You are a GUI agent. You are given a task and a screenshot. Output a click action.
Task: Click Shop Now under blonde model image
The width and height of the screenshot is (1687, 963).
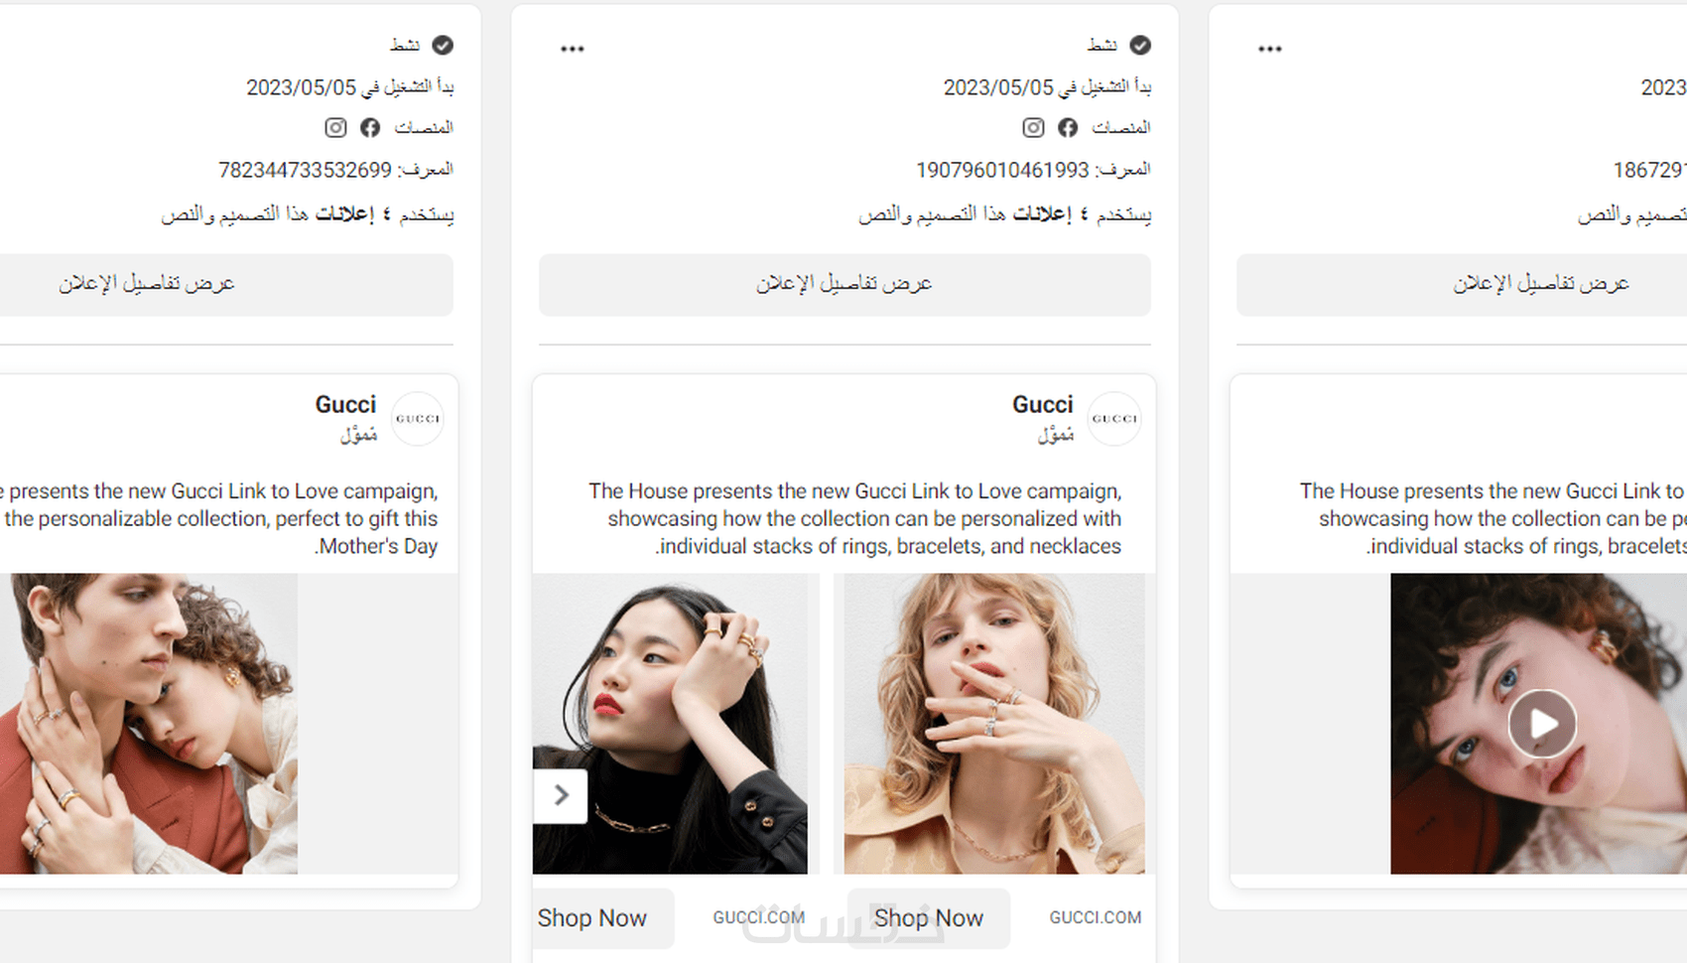928,918
